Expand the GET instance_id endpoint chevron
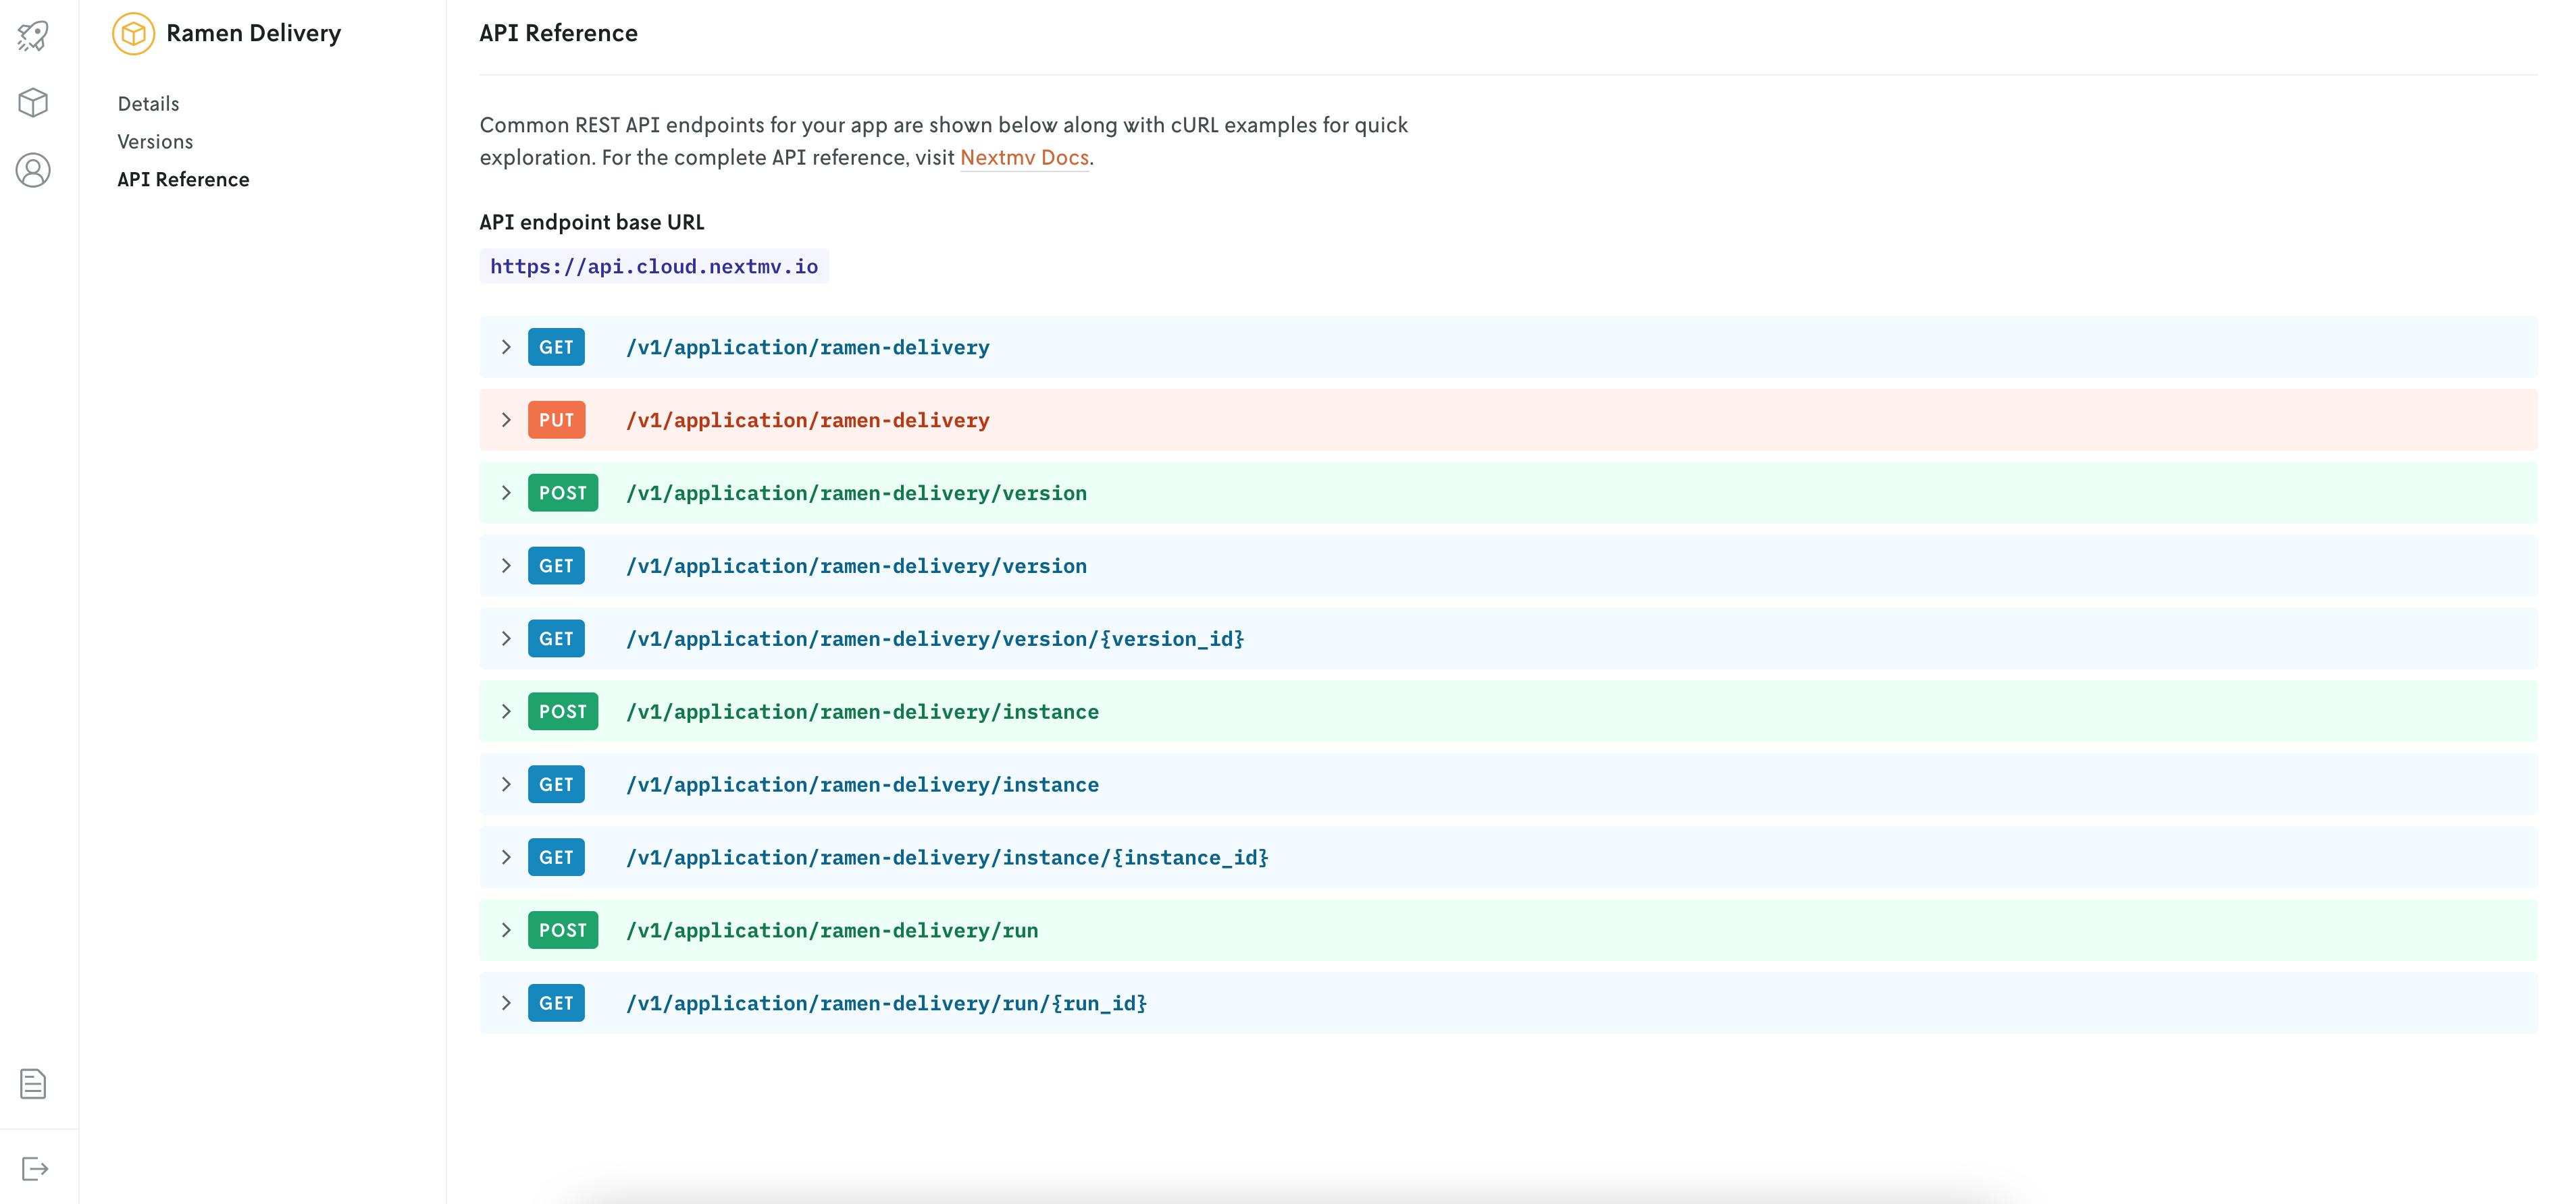 (x=506, y=857)
